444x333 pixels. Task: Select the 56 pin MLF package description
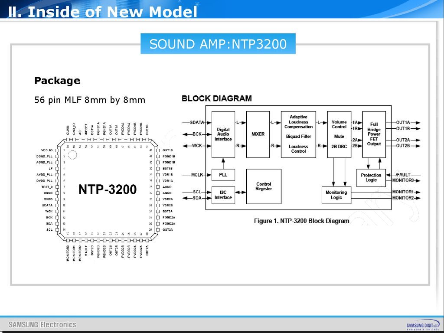pyautogui.click(x=90, y=100)
